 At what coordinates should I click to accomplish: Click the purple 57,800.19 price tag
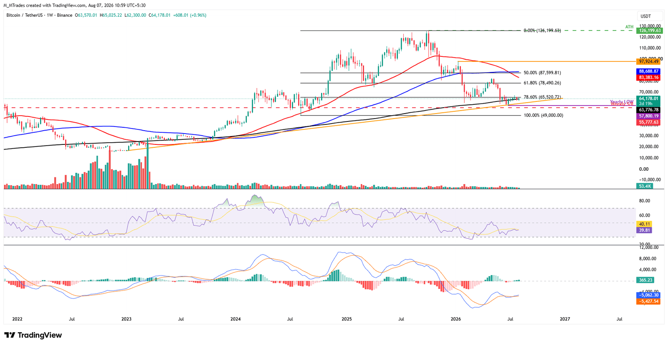pos(648,116)
